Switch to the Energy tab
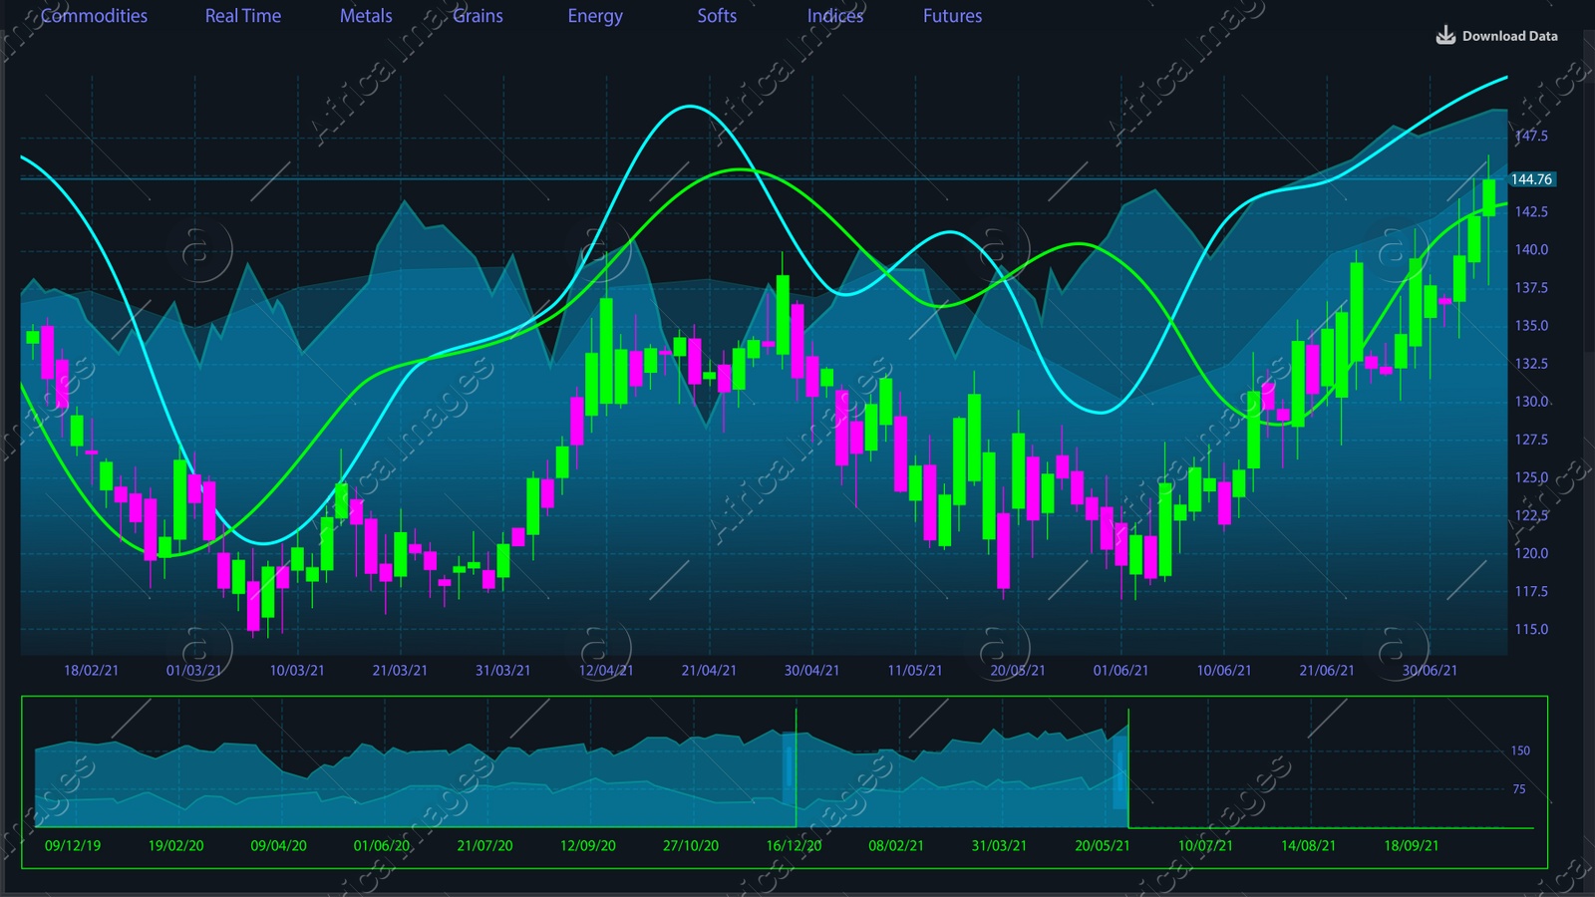Image resolution: width=1595 pixels, height=897 pixels. tap(595, 16)
